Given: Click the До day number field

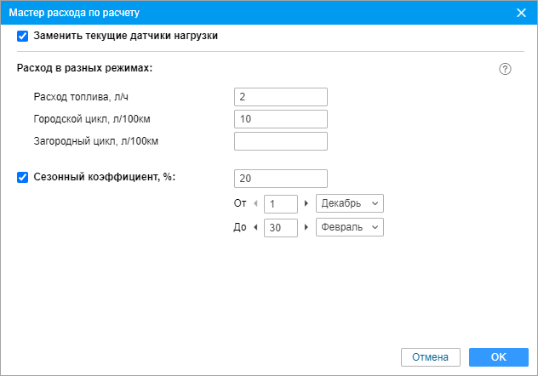Looking at the screenshot, I should coord(280,228).
